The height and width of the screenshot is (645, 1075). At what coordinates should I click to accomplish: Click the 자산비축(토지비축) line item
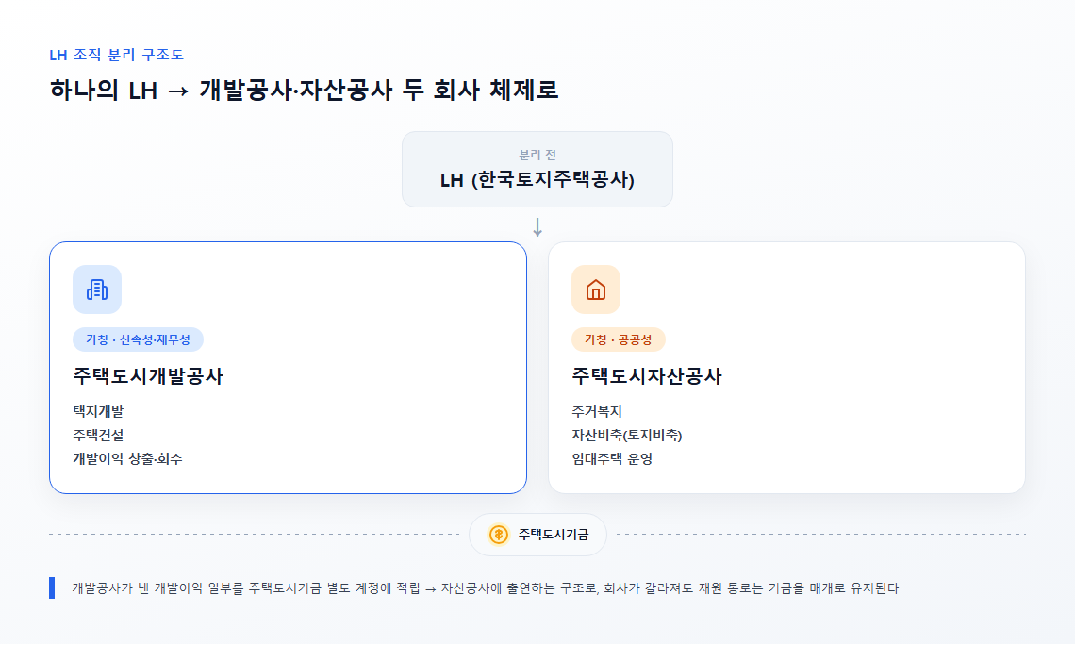click(x=627, y=436)
